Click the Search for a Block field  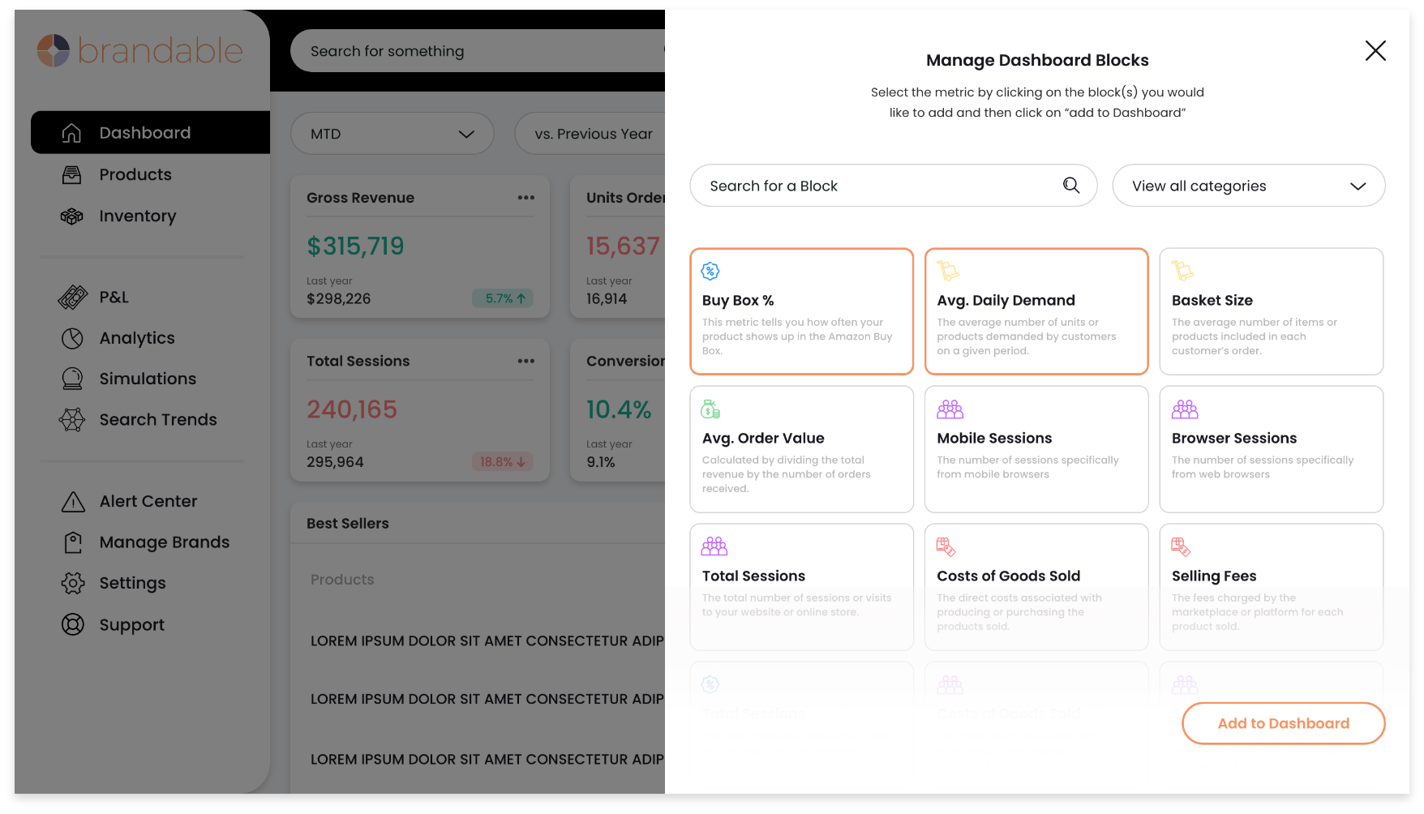pos(876,186)
